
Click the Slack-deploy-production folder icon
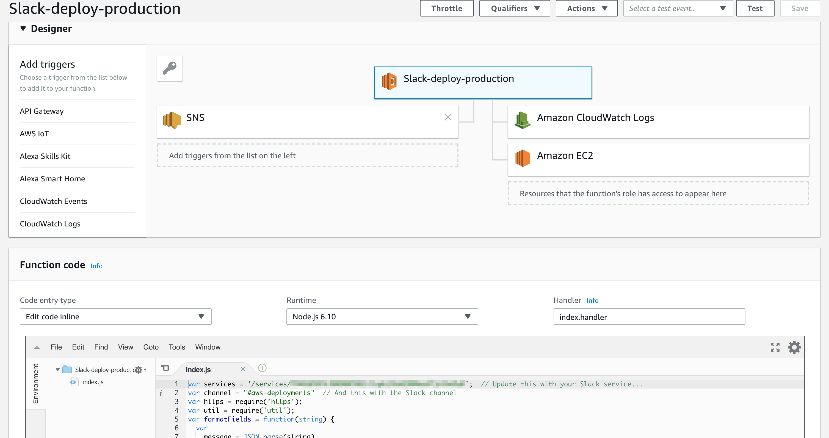pos(67,370)
